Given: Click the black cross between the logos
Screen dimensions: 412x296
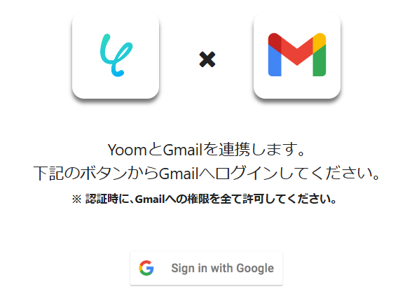Looking at the screenshot, I should click(x=207, y=59).
